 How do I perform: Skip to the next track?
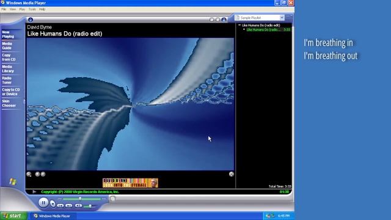(69, 205)
